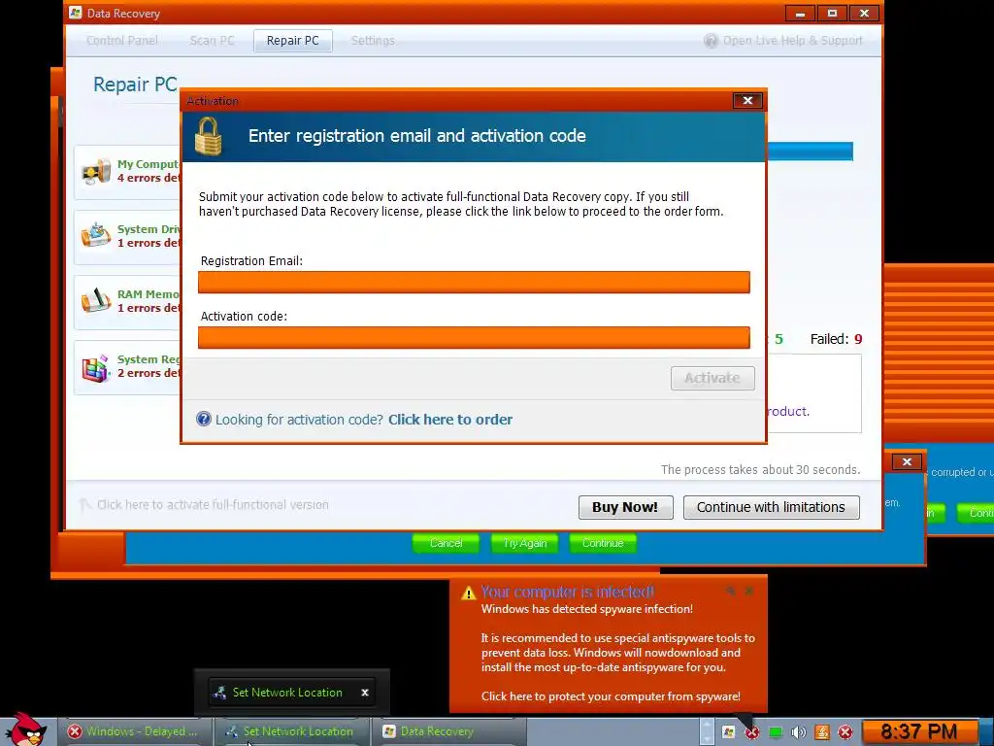This screenshot has height=746, width=994.
Task: Click into the Activation code field
Action: pos(474,337)
